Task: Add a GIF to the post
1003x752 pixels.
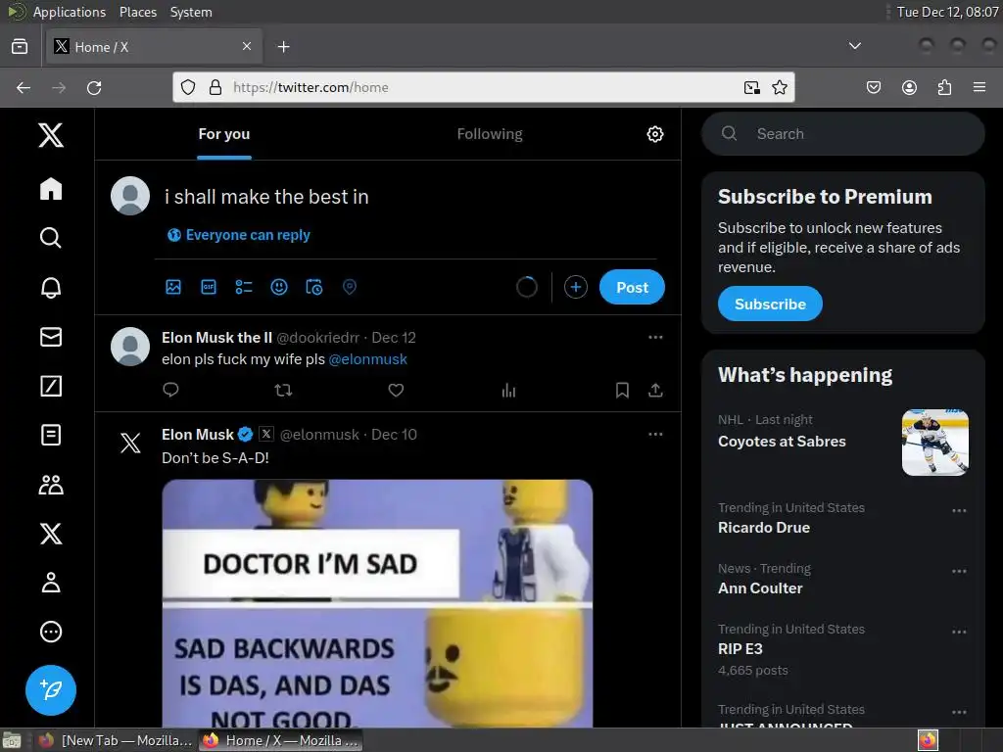Action: [209, 287]
